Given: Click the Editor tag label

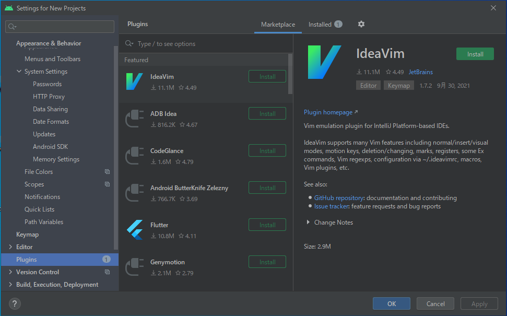Looking at the screenshot, I should coord(368,85).
